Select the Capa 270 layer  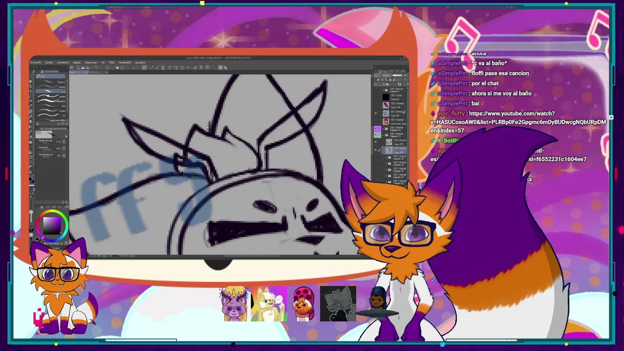pyautogui.click(x=394, y=142)
